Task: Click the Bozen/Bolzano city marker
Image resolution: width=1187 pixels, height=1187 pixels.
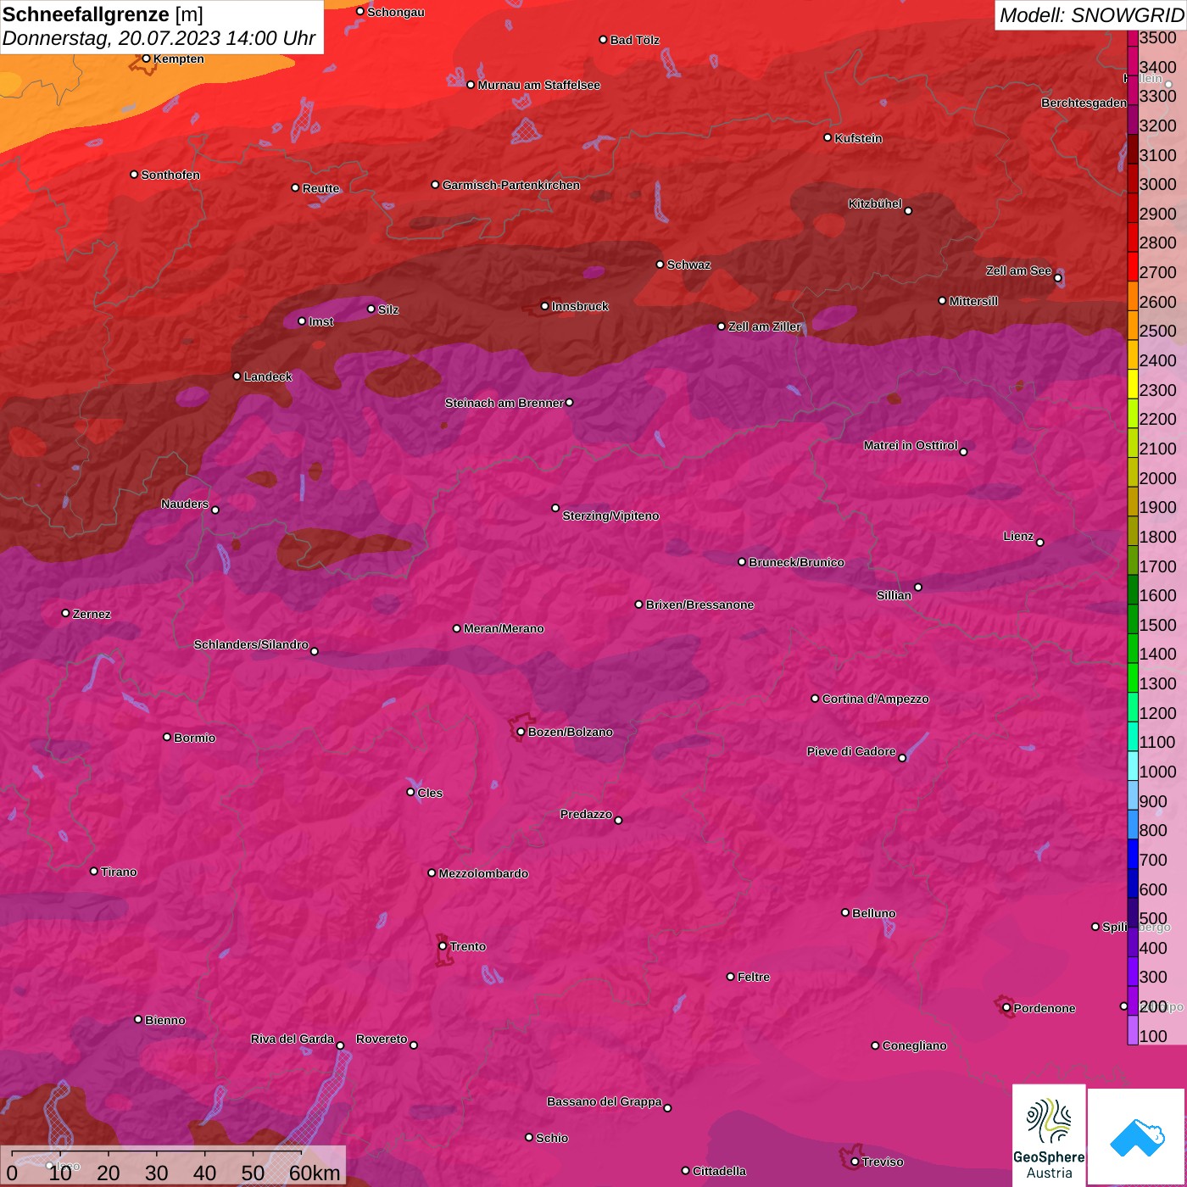Action: [521, 732]
